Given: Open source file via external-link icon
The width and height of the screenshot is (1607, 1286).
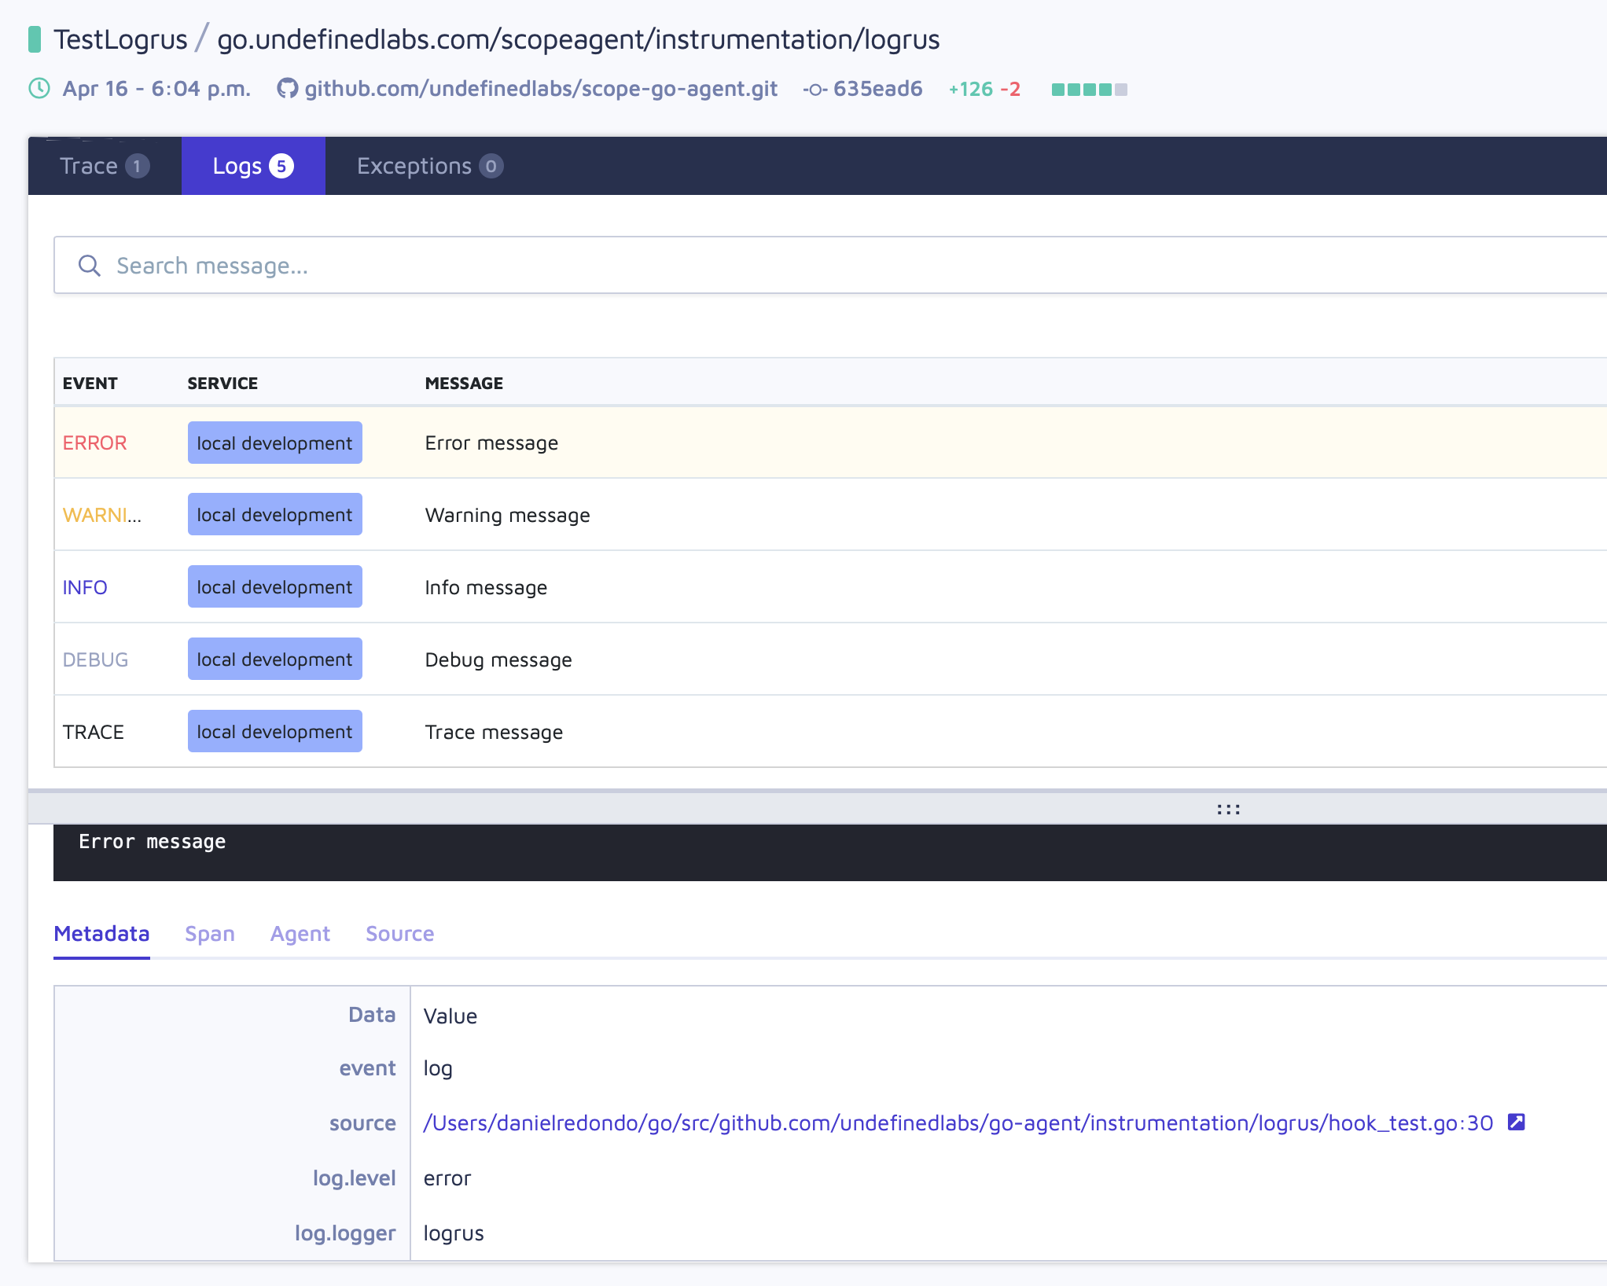Looking at the screenshot, I should click(1516, 1122).
